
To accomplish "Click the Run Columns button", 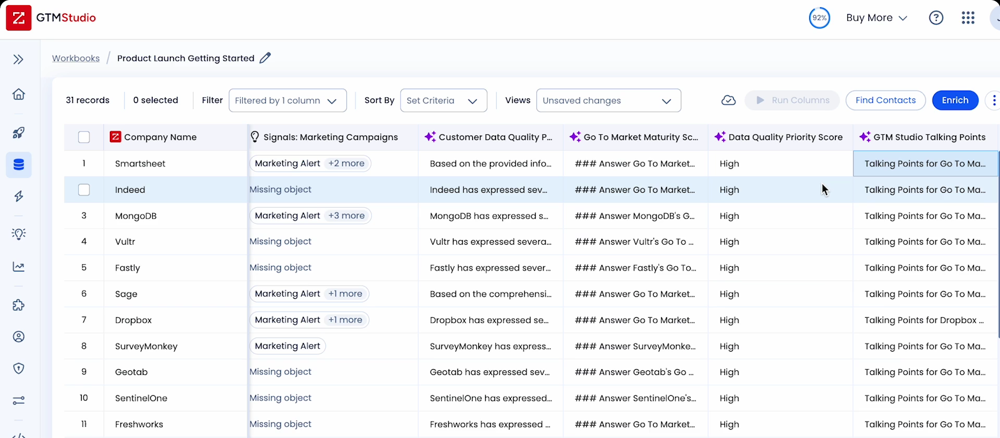I will pyautogui.click(x=792, y=100).
